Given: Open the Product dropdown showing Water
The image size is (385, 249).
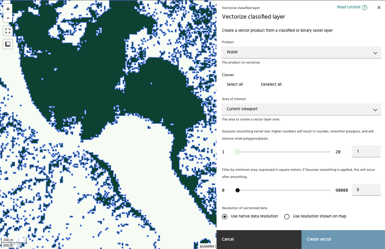Looking at the screenshot, I should point(301,52).
